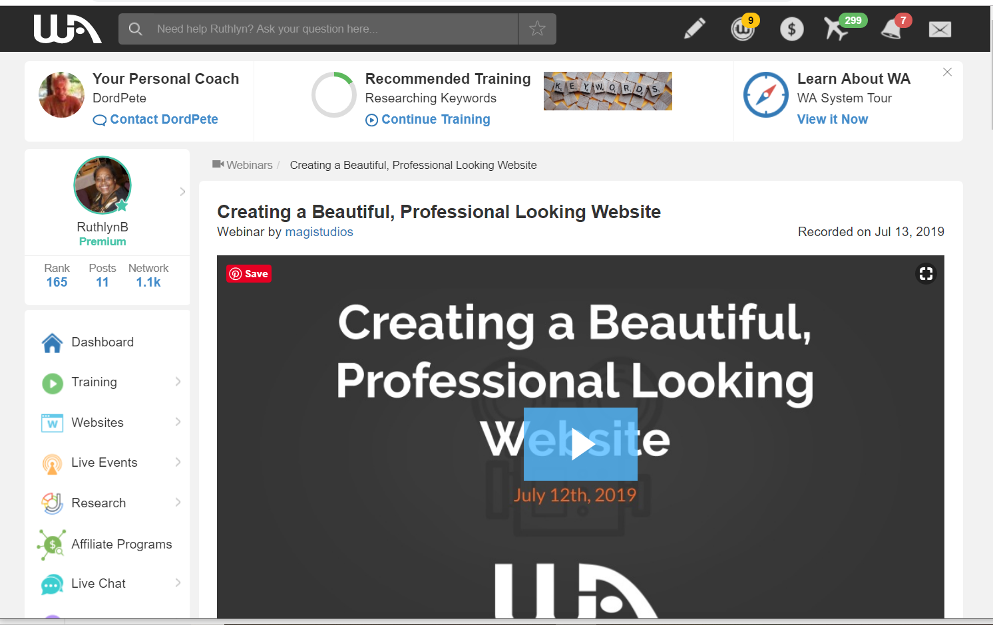Click DordPete's coach avatar
The image size is (993, 625).
point(62,95)
